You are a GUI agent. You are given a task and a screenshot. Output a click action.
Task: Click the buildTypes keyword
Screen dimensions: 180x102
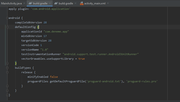(x=23, y=68)
